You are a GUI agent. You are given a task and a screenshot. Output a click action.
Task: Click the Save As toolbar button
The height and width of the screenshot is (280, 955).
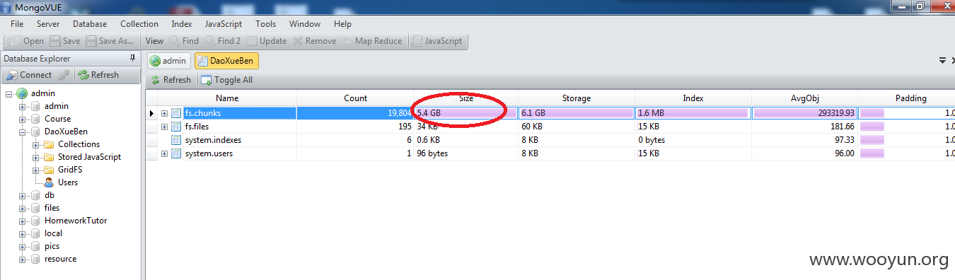(x=110, y=41)
